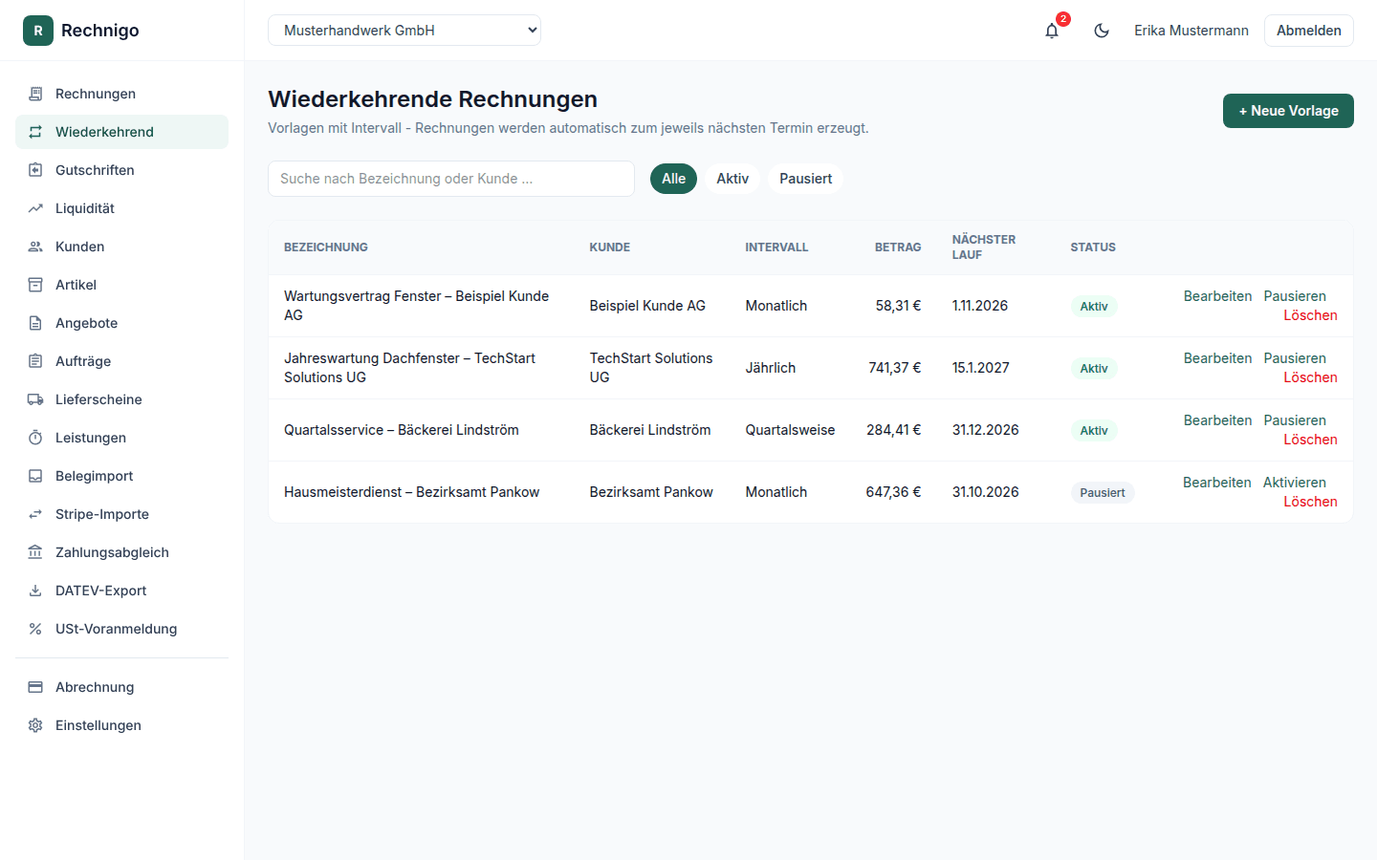This screenshot has height=860, width=1377.
Task: Click the Angebote document icon
Action: coord(35,323)
